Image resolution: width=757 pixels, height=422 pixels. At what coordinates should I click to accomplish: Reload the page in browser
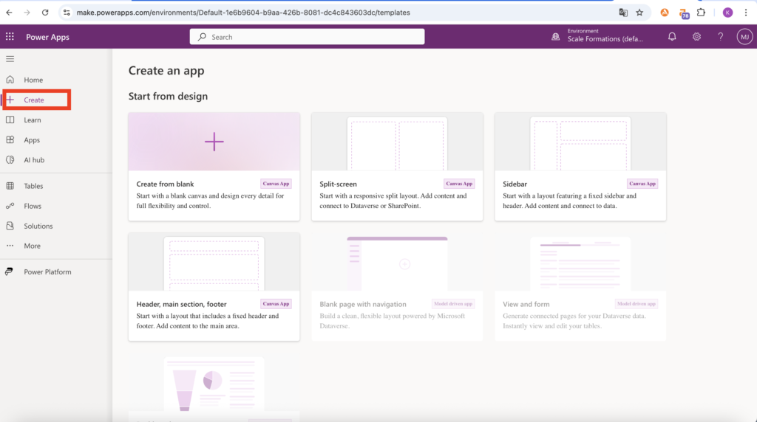(x=45, y=13)
